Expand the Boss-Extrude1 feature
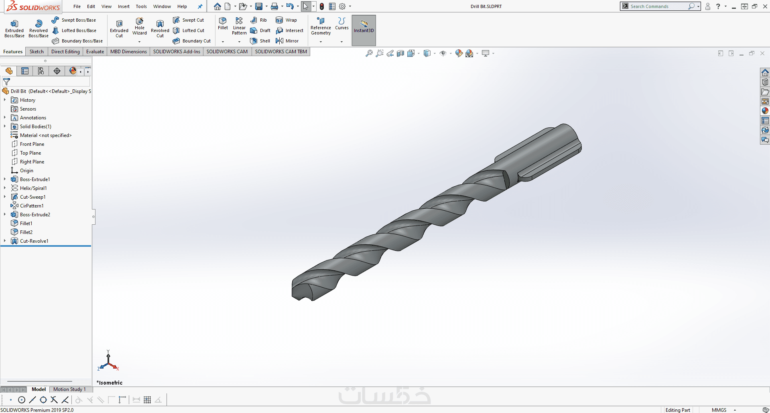Image resolution: width=770 pixels, height=413 pixels. [5, 179]
